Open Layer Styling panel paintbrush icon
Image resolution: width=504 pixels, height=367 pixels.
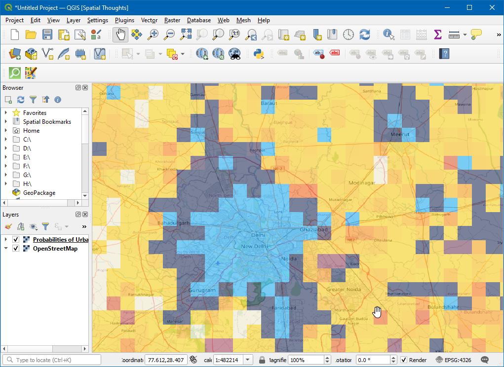click(x=8, y=226)
